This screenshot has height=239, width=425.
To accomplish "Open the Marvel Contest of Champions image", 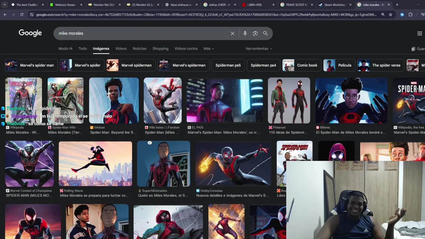I will click(29, 164).
